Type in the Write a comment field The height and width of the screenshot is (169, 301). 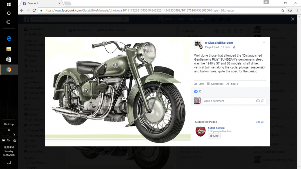pos(228,101)
